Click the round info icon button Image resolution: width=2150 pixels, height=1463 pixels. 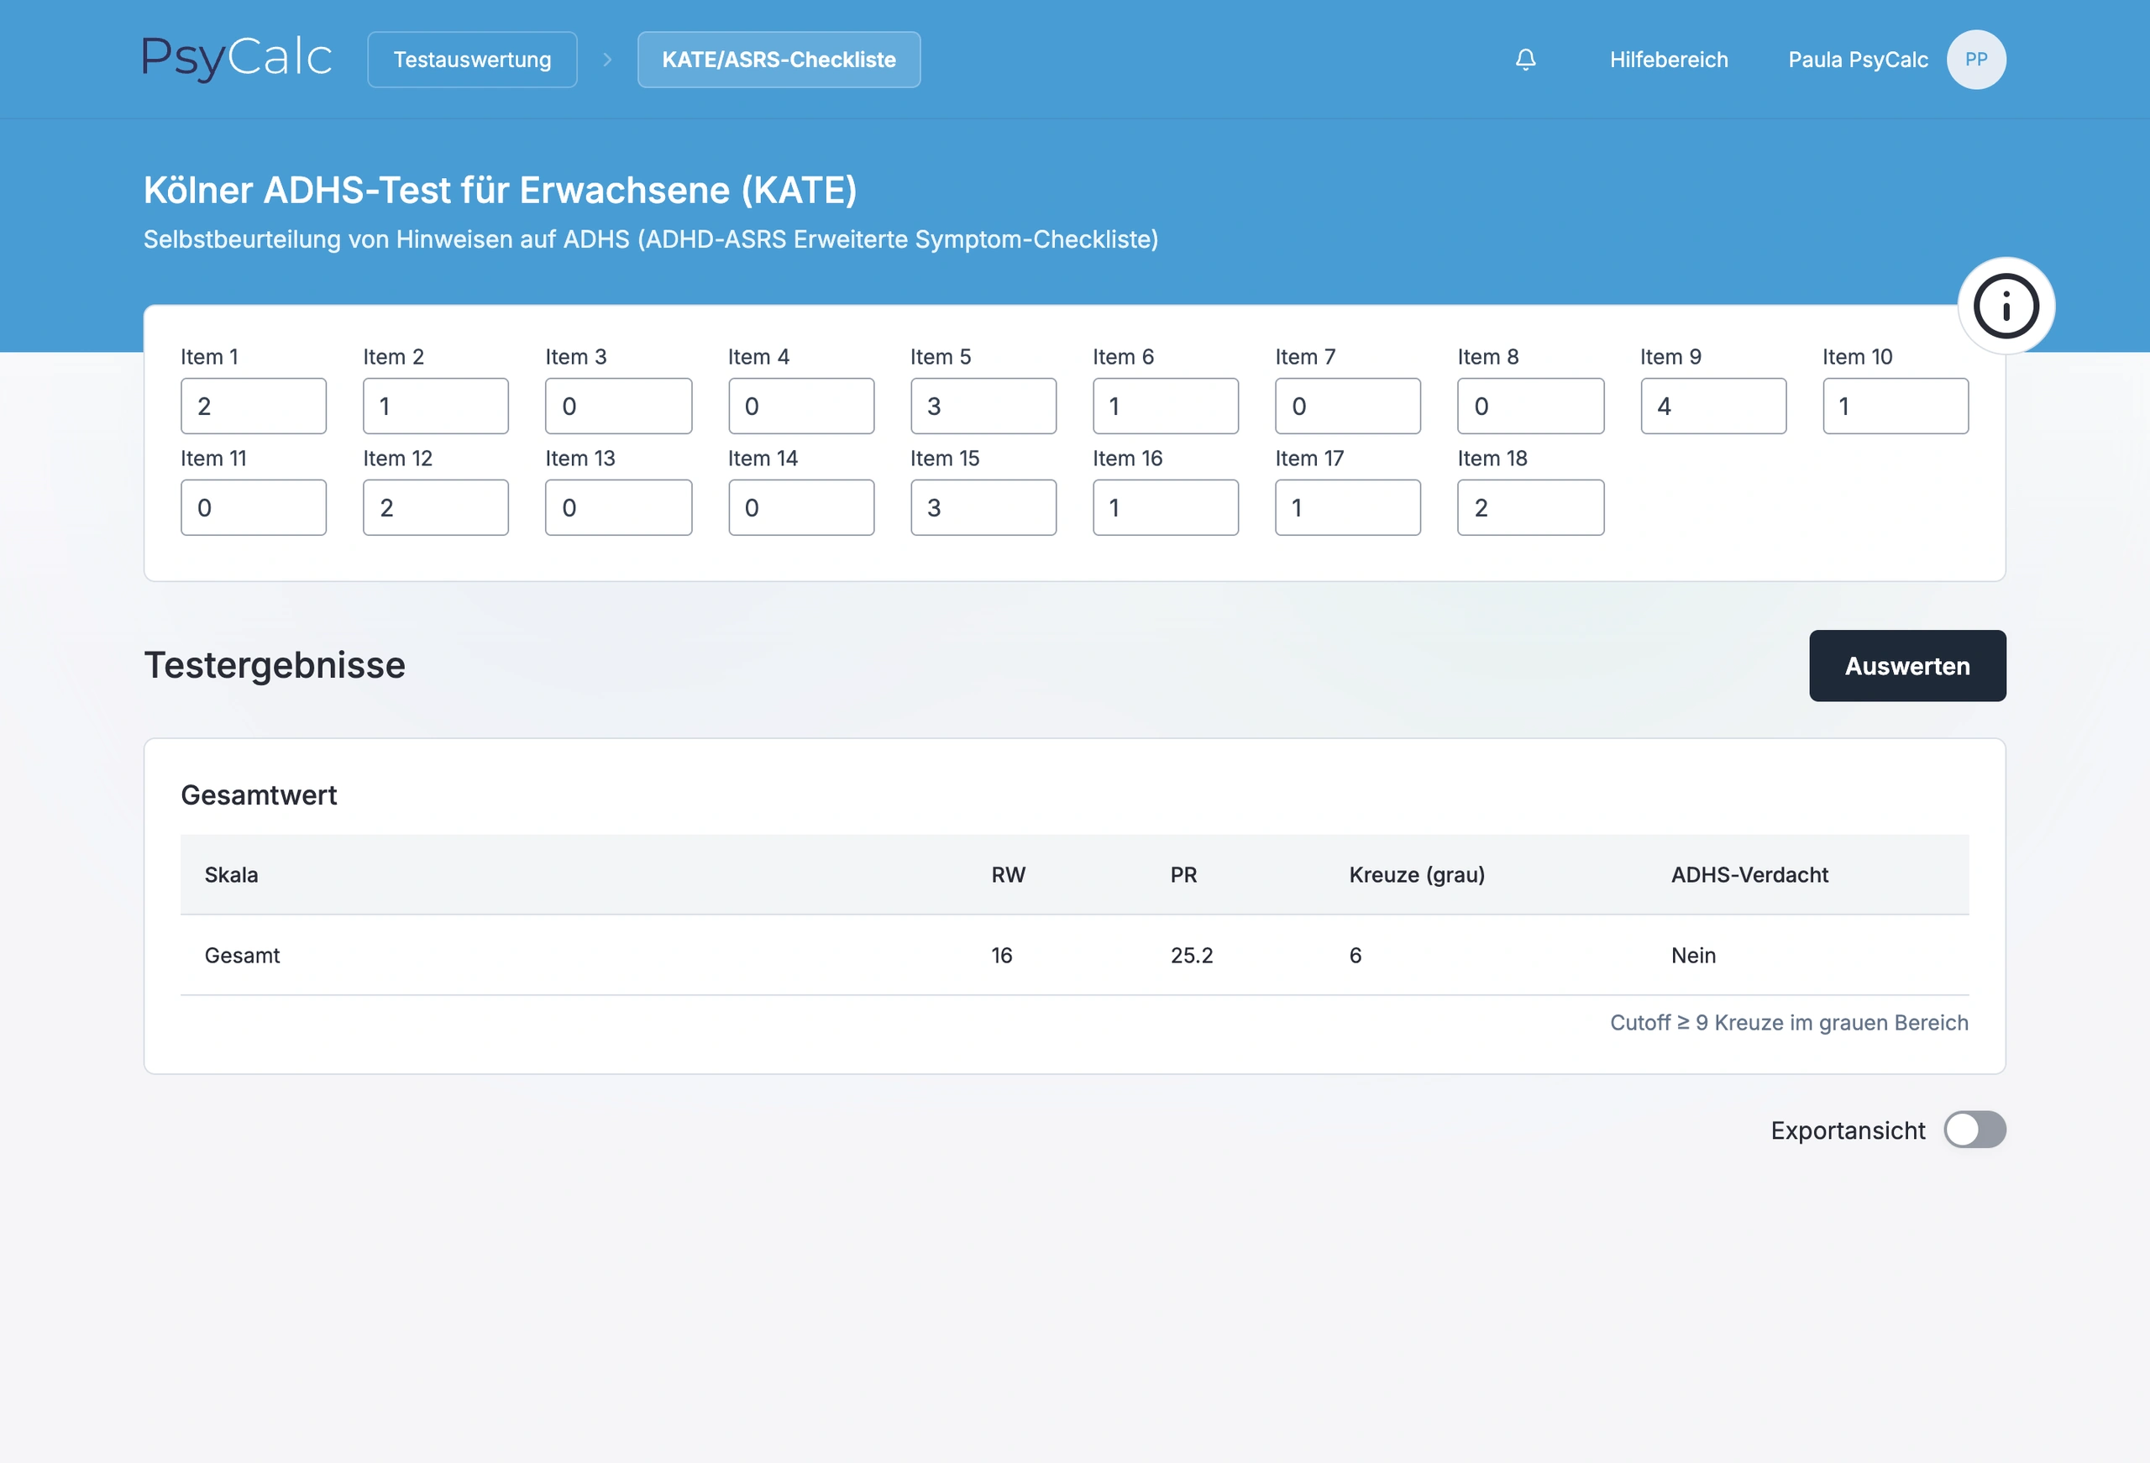coord(2006,306)
